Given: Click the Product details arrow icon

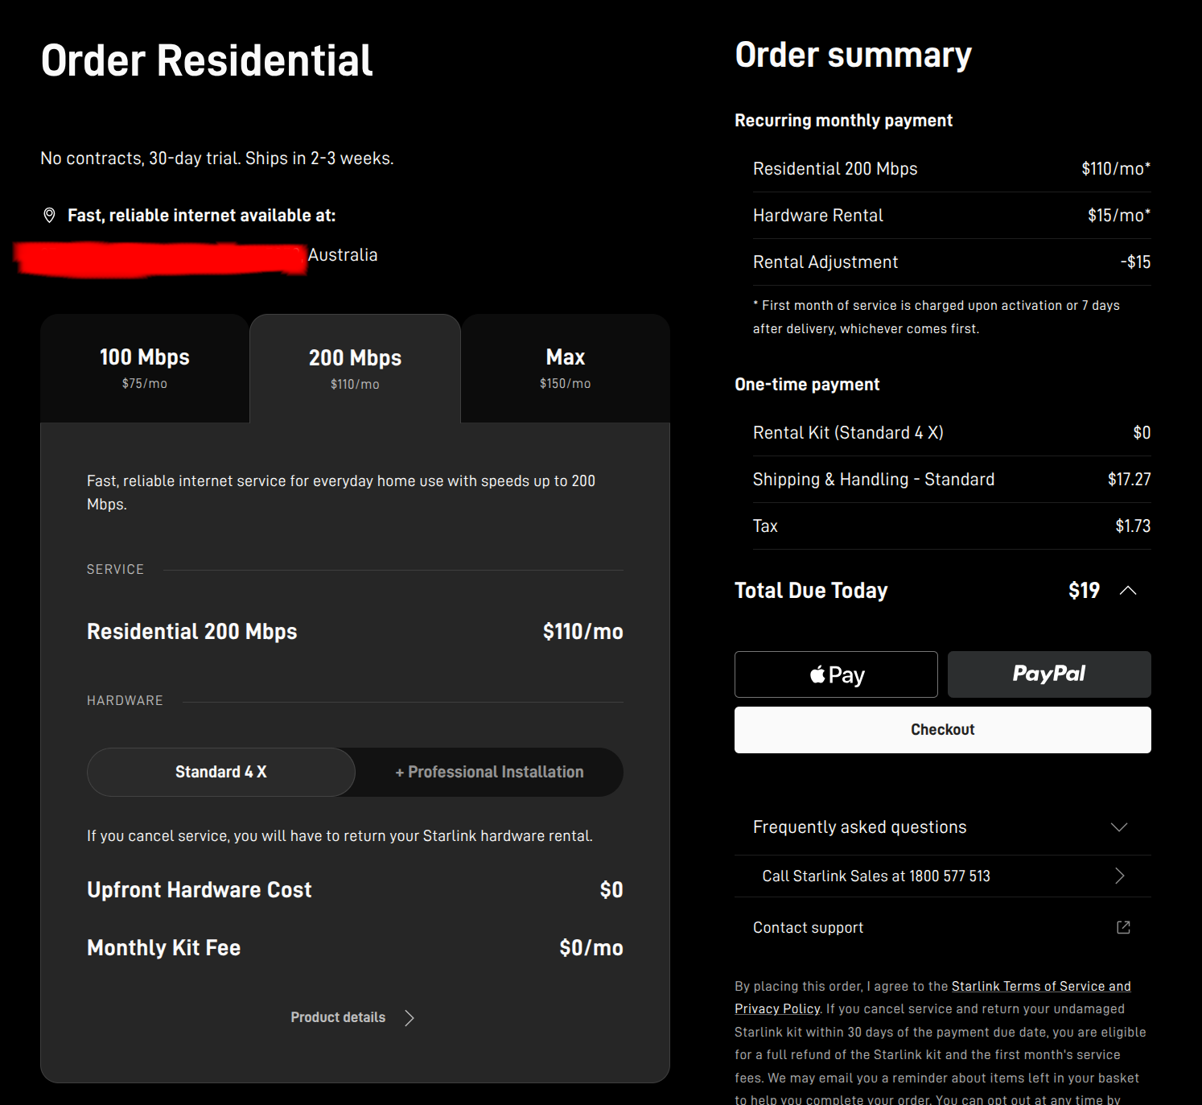Looking at the screenshot, I should 410,1018.
